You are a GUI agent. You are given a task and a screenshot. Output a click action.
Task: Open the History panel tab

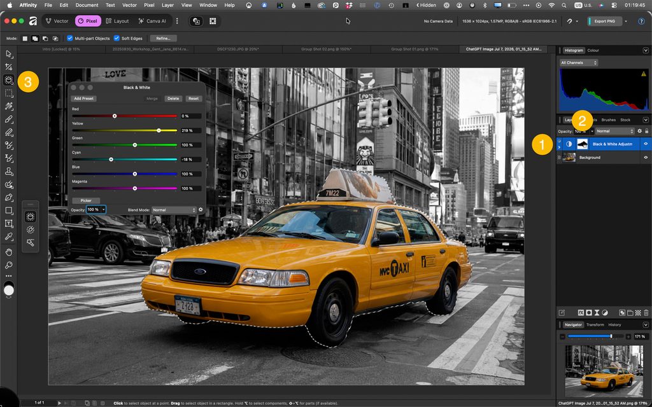(614, 325)
